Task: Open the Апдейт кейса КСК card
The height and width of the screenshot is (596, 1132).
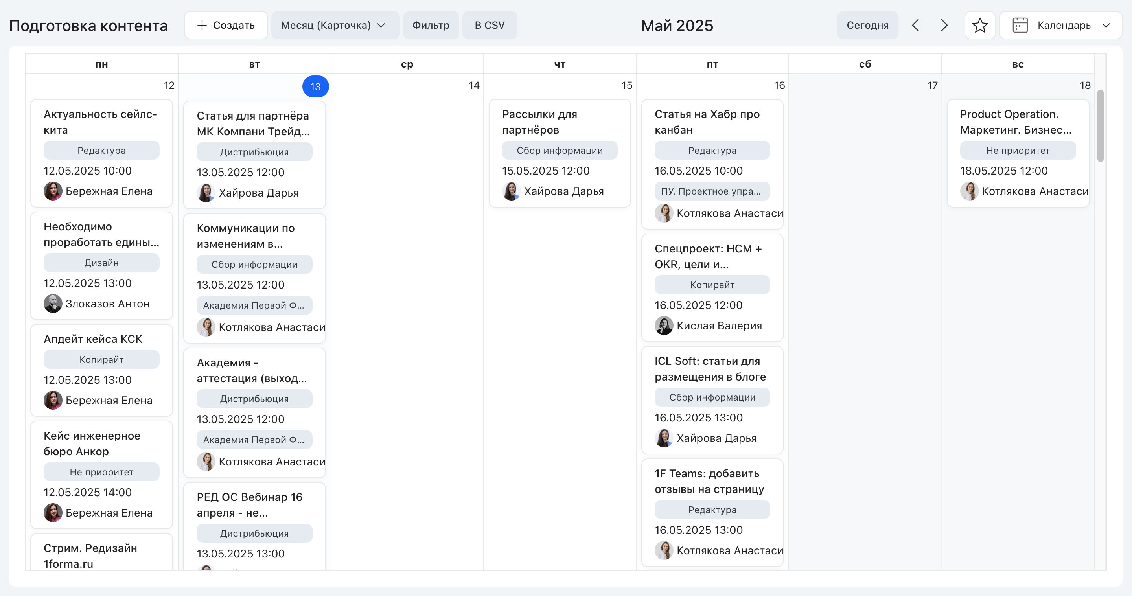Action: 101,370
